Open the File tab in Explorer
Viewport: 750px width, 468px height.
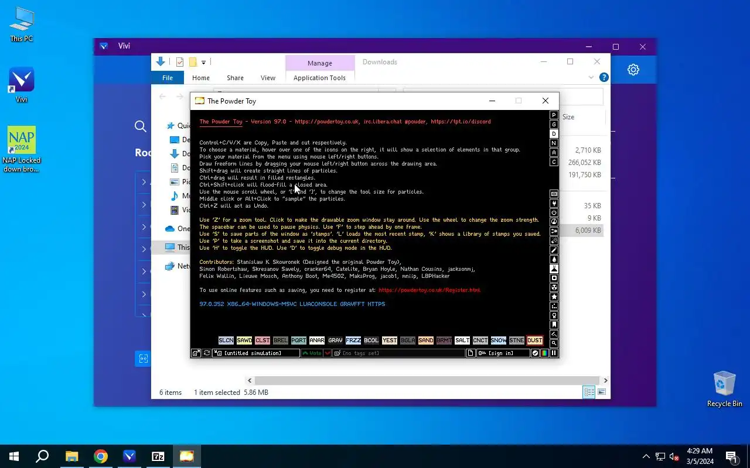(168, 78)
